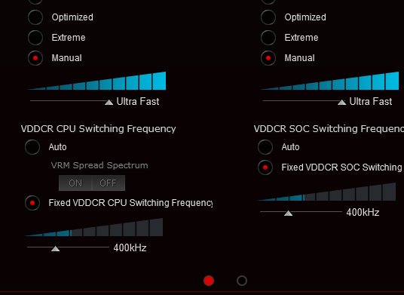Select the right Manual radio option
The image size is (404, 295).
[268, 58]
